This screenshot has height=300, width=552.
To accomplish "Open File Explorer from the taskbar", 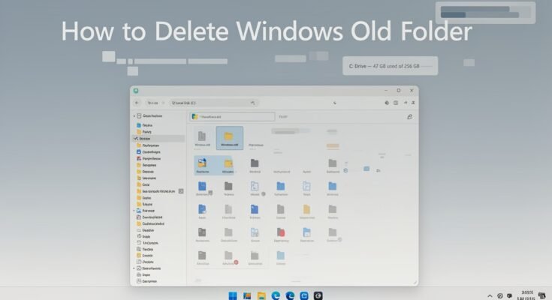I will [x=261, y=295].
